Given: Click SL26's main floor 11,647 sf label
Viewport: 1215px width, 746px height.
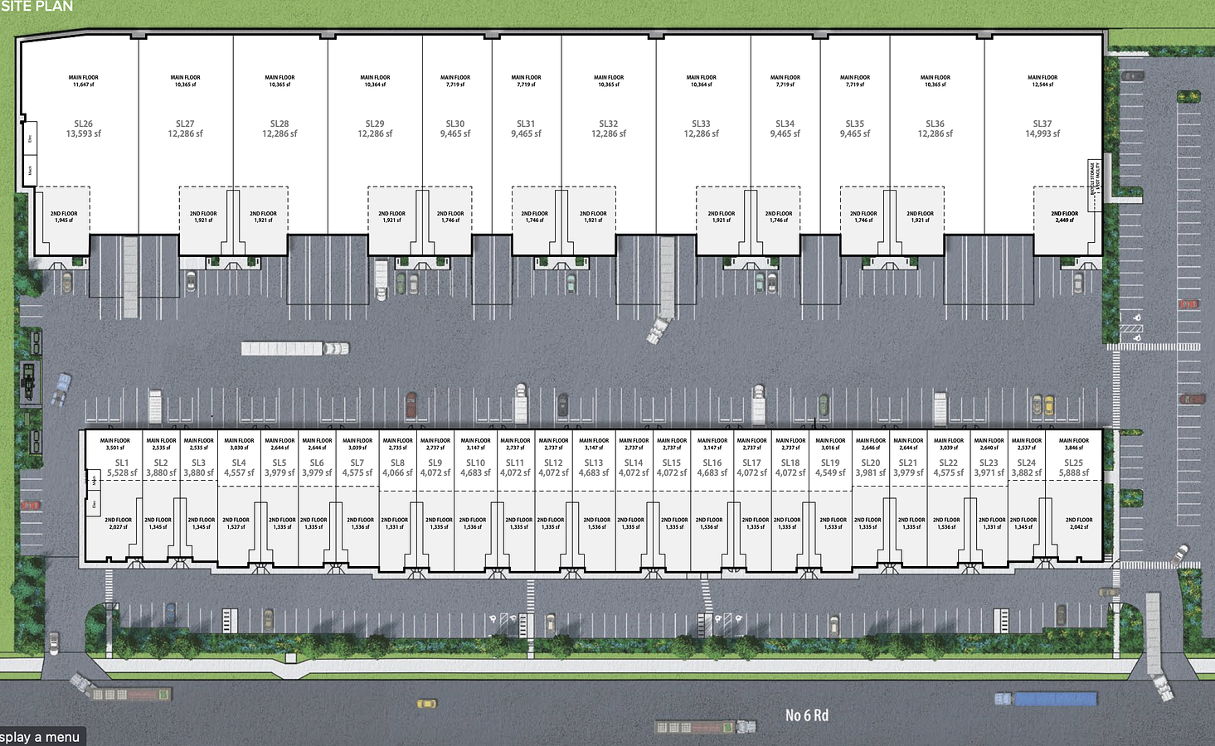Looking at the screenshot, I should point(83,80).
